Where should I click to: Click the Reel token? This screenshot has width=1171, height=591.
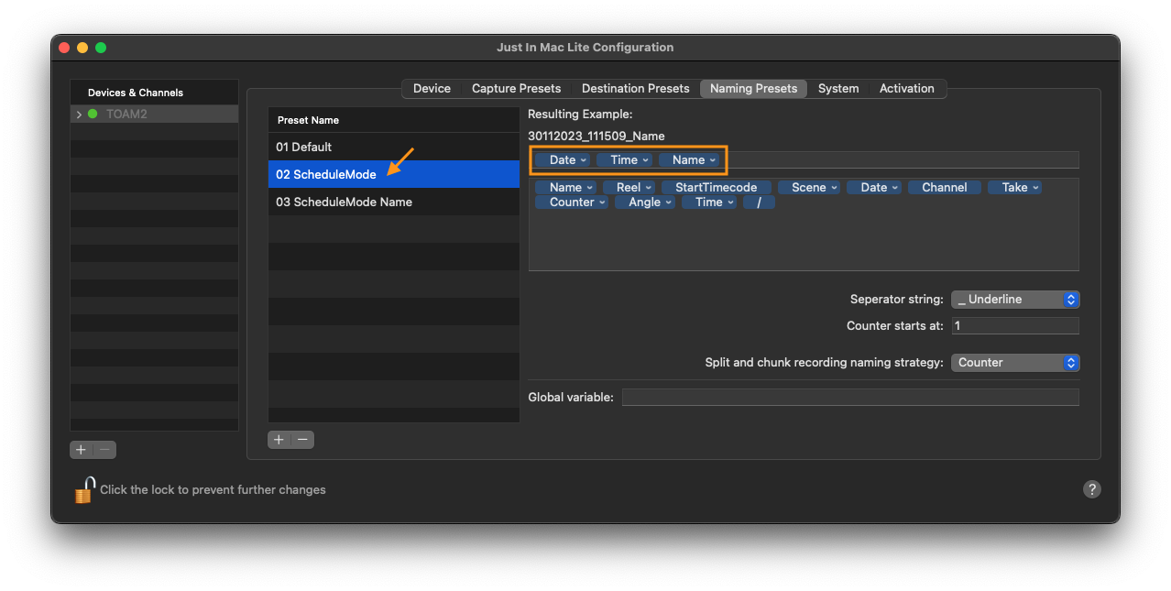pyautogui.click(x=629, y=188)
